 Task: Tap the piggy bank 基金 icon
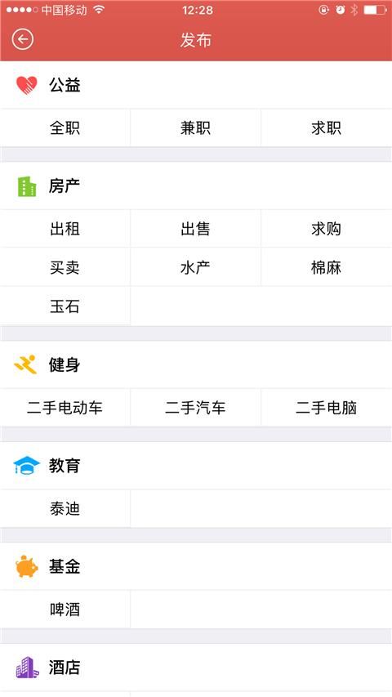click(27, 566)
